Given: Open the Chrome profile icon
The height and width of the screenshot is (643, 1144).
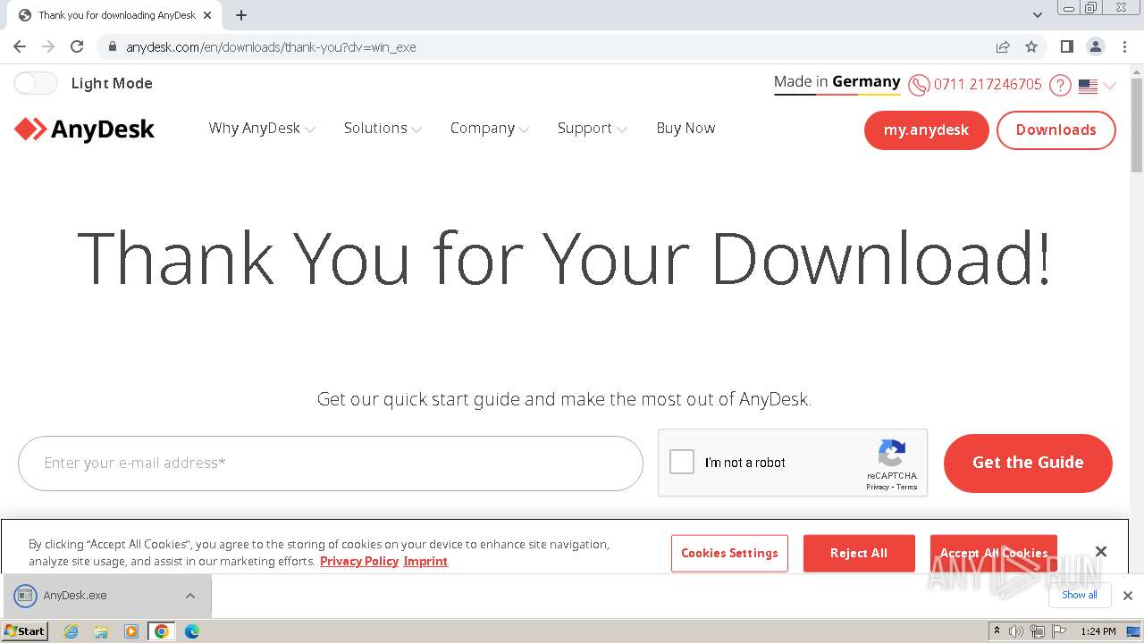Looking at the screenshot, I should tap(1095, 46).
